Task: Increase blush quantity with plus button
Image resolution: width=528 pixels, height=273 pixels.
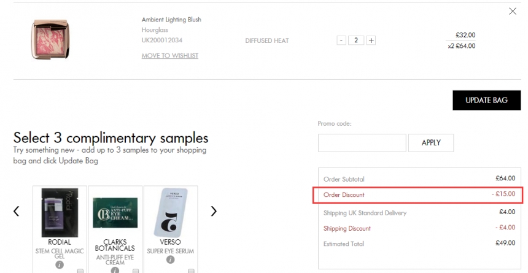Action: click(x=371, y=40)
